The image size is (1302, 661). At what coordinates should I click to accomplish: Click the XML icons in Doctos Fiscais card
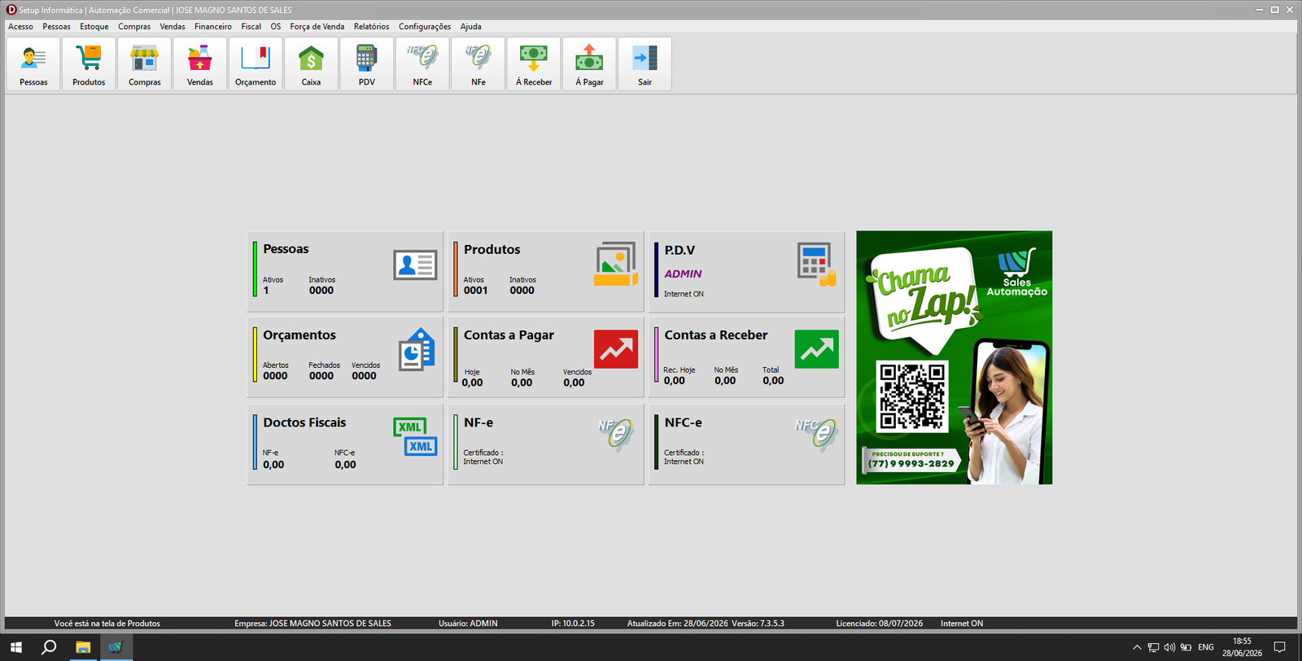tap(415, 436)
